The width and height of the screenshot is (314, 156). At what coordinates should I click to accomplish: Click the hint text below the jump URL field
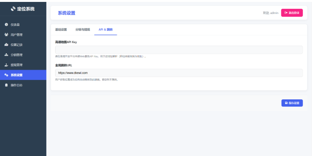(87, 80)
